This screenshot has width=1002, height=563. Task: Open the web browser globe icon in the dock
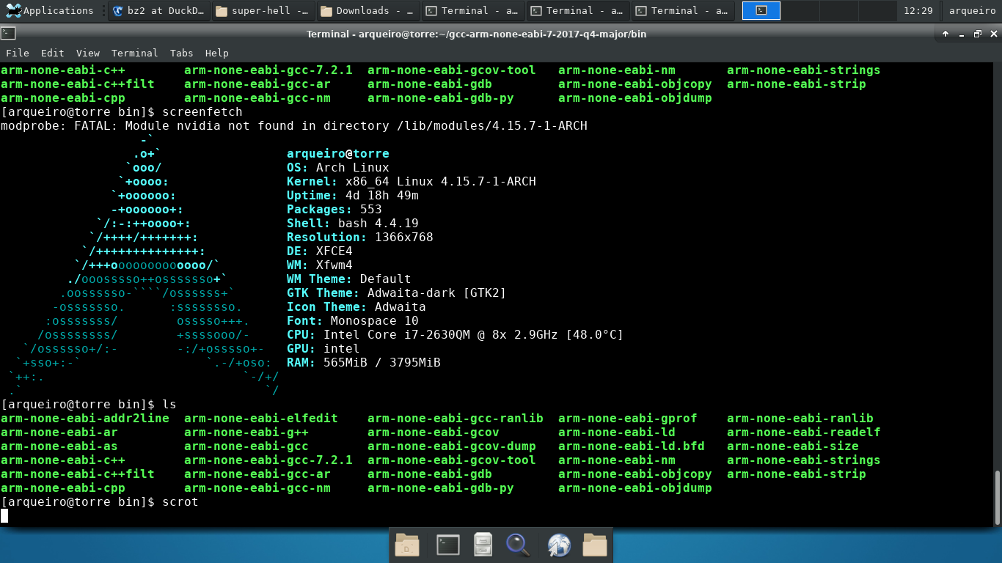[559, 545]
